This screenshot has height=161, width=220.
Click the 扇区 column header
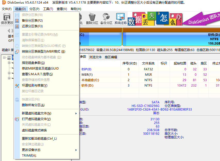pos(203,63)
